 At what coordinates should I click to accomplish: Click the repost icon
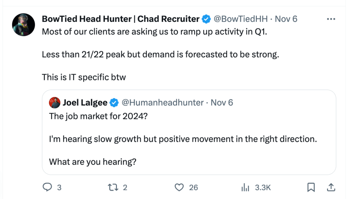tap(113, 187)
